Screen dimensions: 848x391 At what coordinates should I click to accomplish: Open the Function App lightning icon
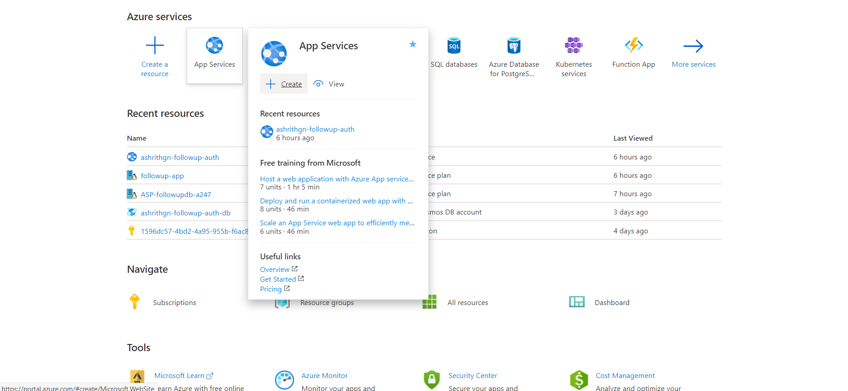634,45
